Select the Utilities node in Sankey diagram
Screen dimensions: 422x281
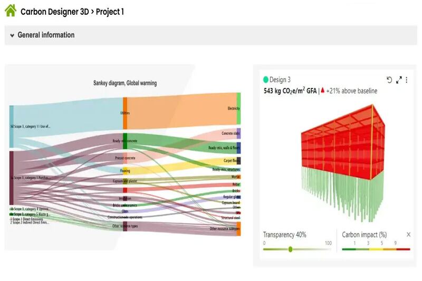pyautogui.click(x=125, y=113)
